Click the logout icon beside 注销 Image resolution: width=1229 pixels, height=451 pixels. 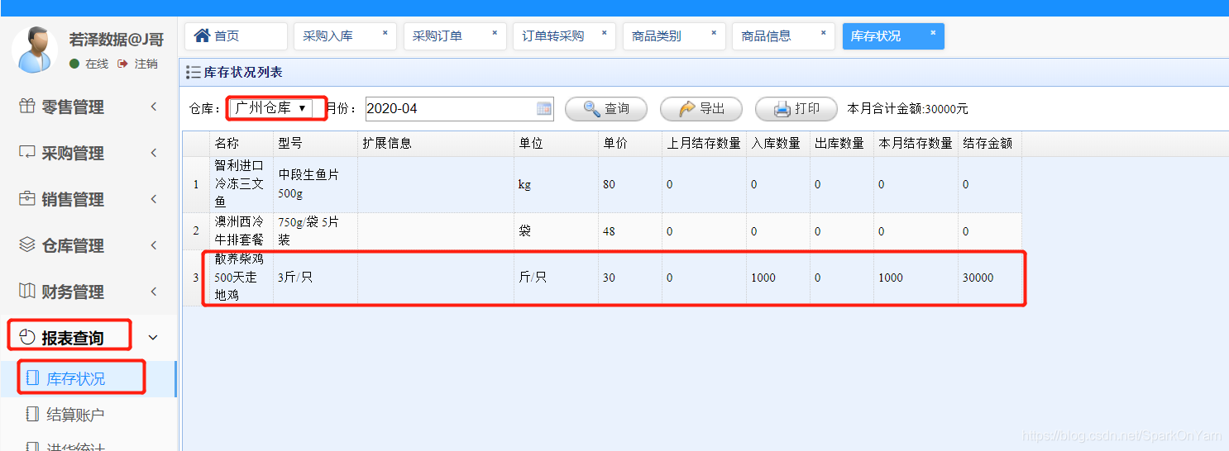pyautogui.click(x=122, y=64)
